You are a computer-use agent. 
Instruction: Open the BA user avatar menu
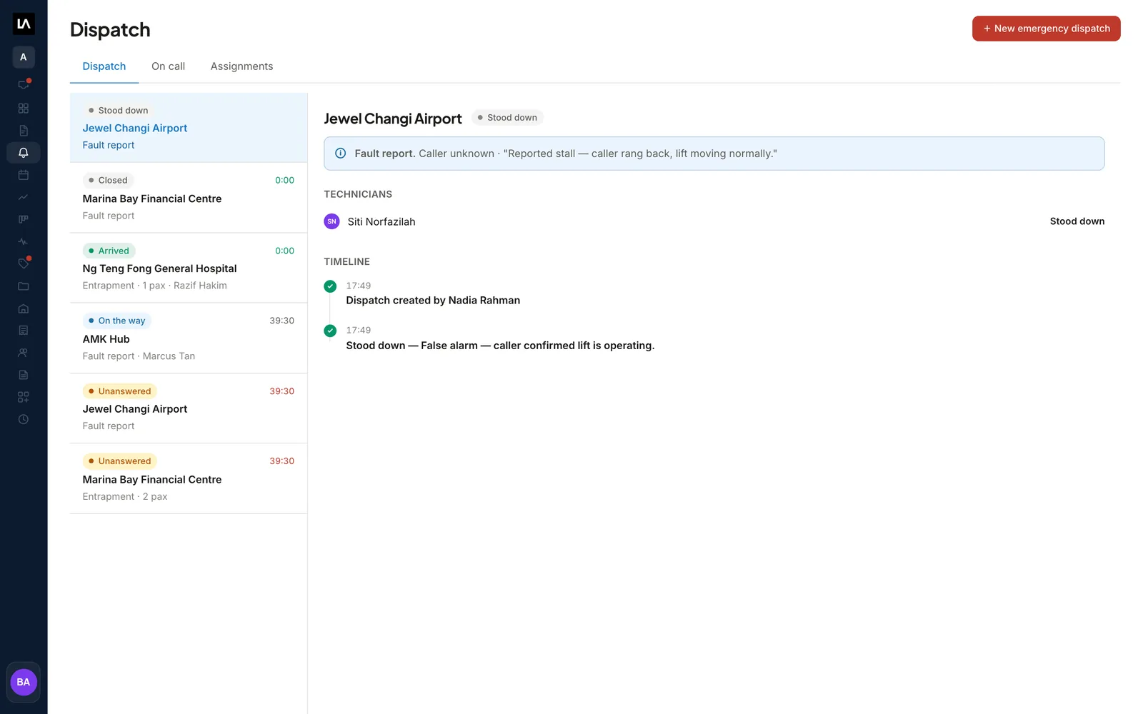click(x=24, y=682)
